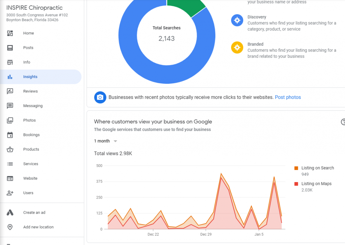Click the Jan 5 axis label

tap(259, 234)
